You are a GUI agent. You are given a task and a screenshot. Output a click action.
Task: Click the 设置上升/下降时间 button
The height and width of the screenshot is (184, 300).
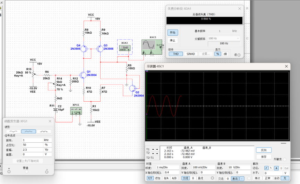(x=27, y=161)
